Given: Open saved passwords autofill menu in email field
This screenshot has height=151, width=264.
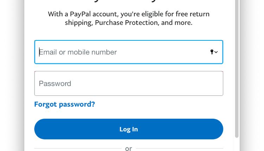Looking at the screenshot, I should tap(214, 52).
